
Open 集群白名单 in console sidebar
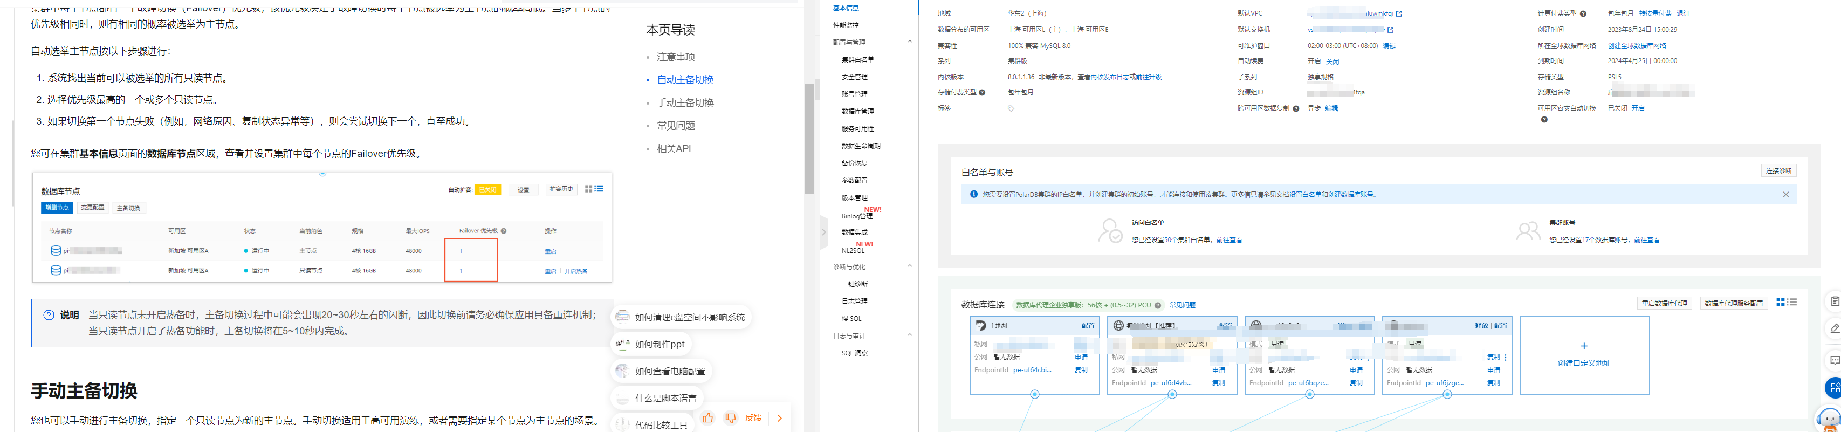pos(857,59)
